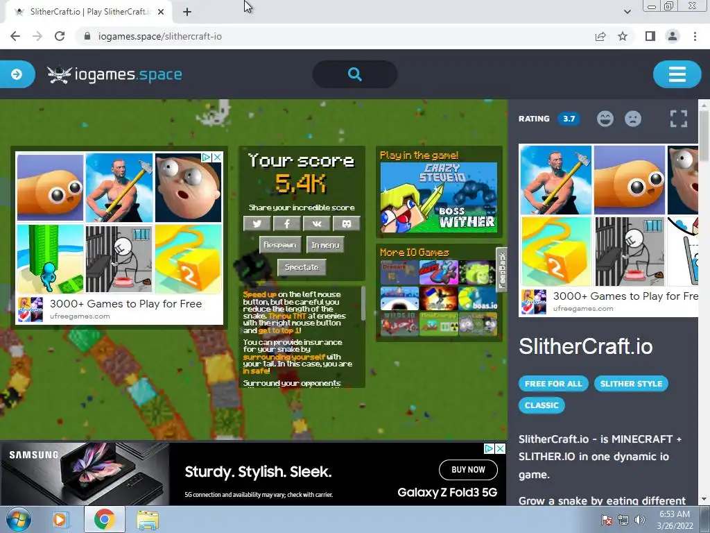Share score on Facebook
This screenshot has height=533, width=710.
[x=286, y=223]
